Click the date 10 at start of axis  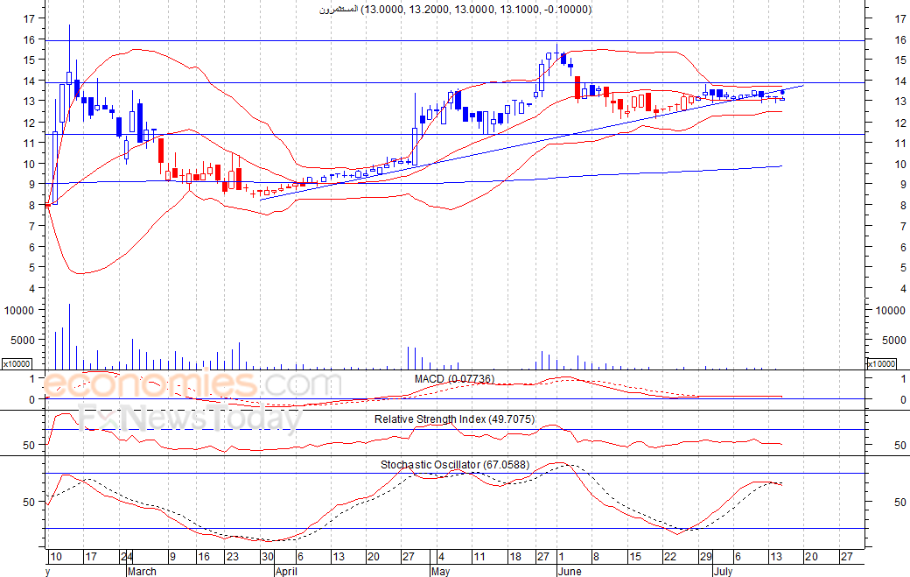coord(55,557)
